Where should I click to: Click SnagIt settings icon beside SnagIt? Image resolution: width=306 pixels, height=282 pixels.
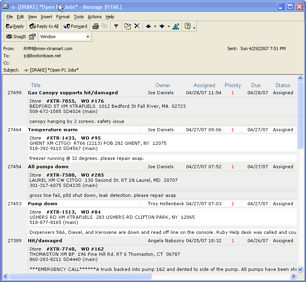click(x=32, y=37)
